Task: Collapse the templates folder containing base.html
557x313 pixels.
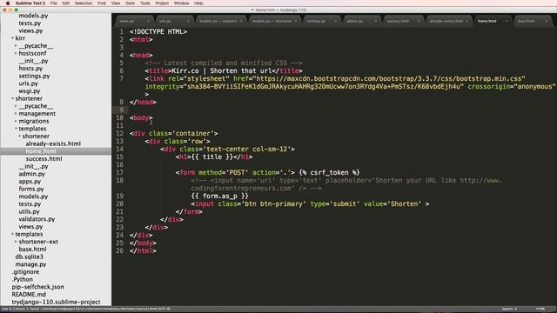Action: coord(12,234)
